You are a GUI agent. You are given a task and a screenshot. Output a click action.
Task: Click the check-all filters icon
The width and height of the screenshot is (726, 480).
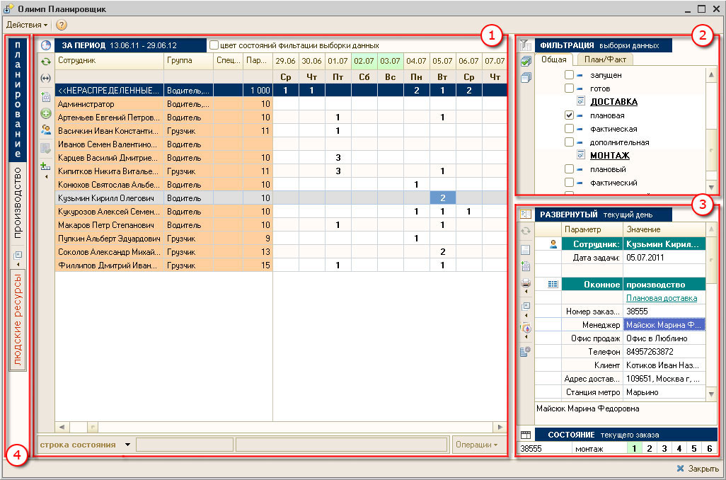(x=525, y=62)
